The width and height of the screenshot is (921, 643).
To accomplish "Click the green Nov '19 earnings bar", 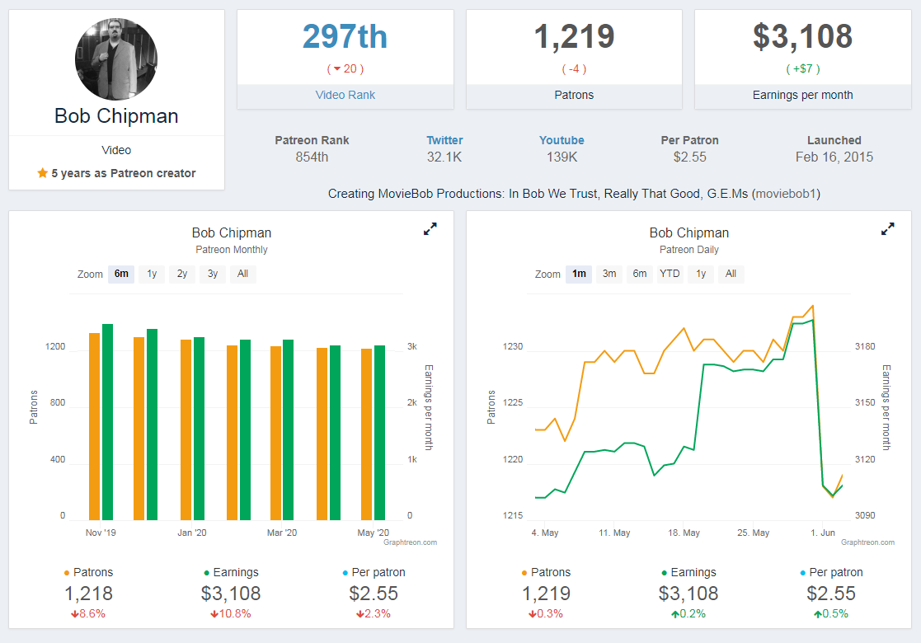I will click(107, 422).
